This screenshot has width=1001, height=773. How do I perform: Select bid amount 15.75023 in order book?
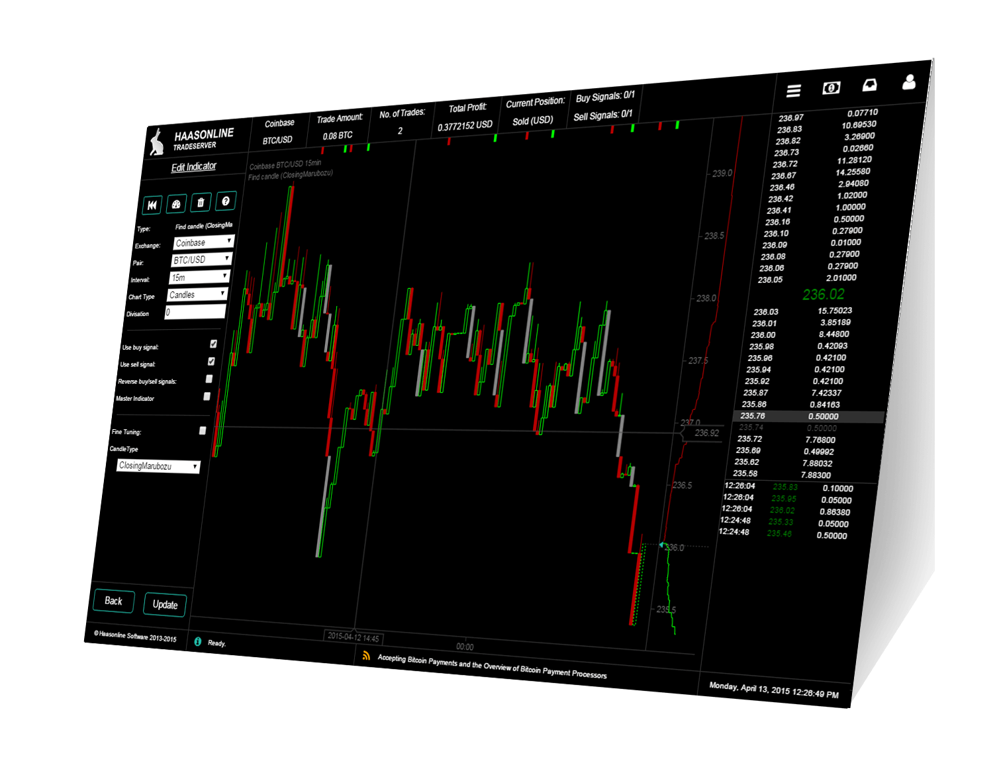point(835,311)
